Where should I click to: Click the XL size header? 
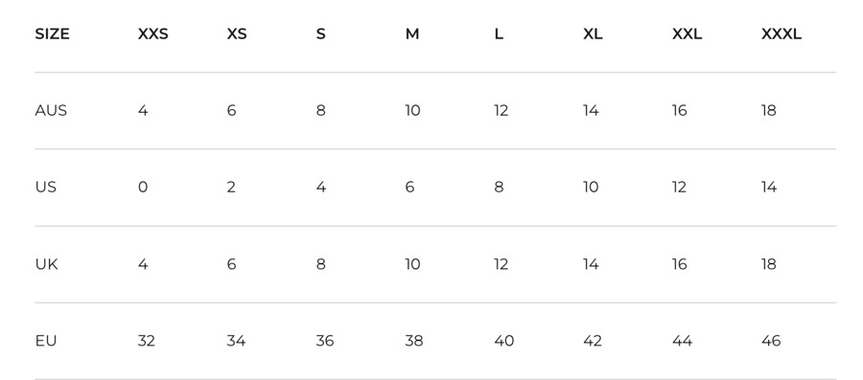tap(593, 34)
